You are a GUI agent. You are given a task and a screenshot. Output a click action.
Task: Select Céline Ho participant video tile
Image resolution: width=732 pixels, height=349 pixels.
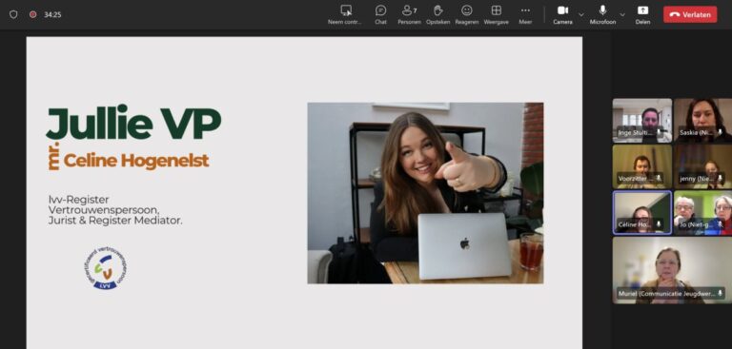pos(641,212)
